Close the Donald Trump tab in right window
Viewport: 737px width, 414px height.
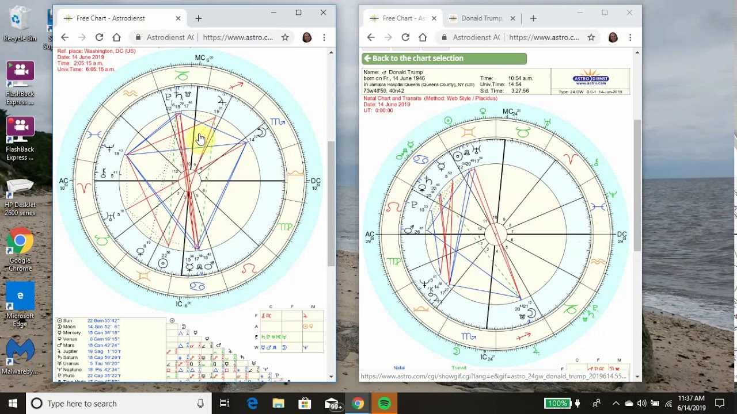pyautogui.click(x=512, y=18)
